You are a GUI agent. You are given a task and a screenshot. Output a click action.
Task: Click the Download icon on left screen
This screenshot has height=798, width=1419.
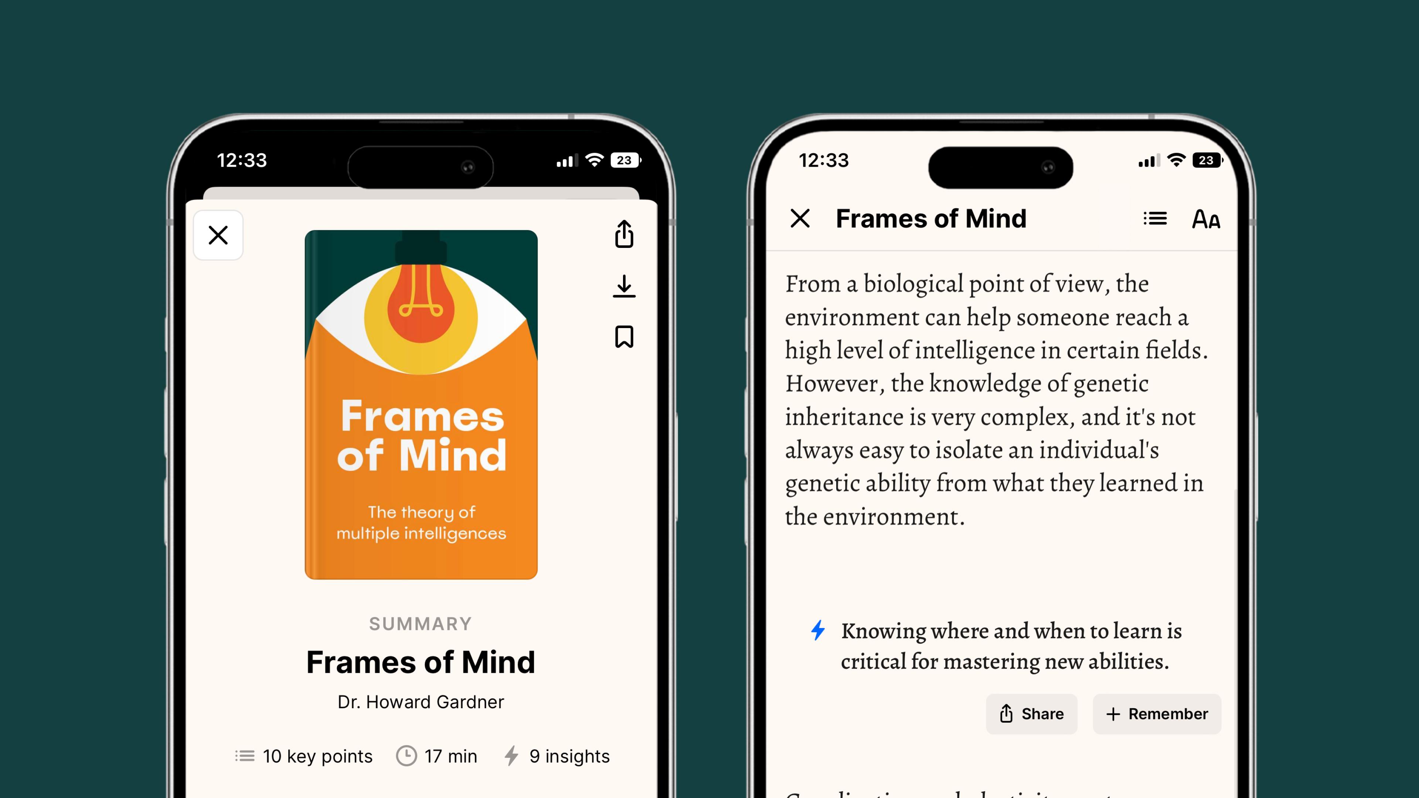coord(625,286)
